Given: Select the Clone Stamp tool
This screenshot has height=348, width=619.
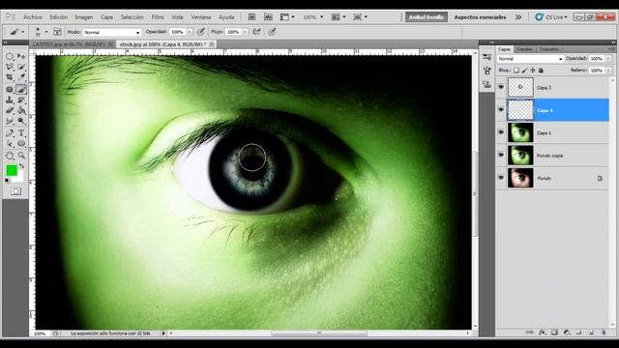Looking at the screenshot, I should pos(10,101).
